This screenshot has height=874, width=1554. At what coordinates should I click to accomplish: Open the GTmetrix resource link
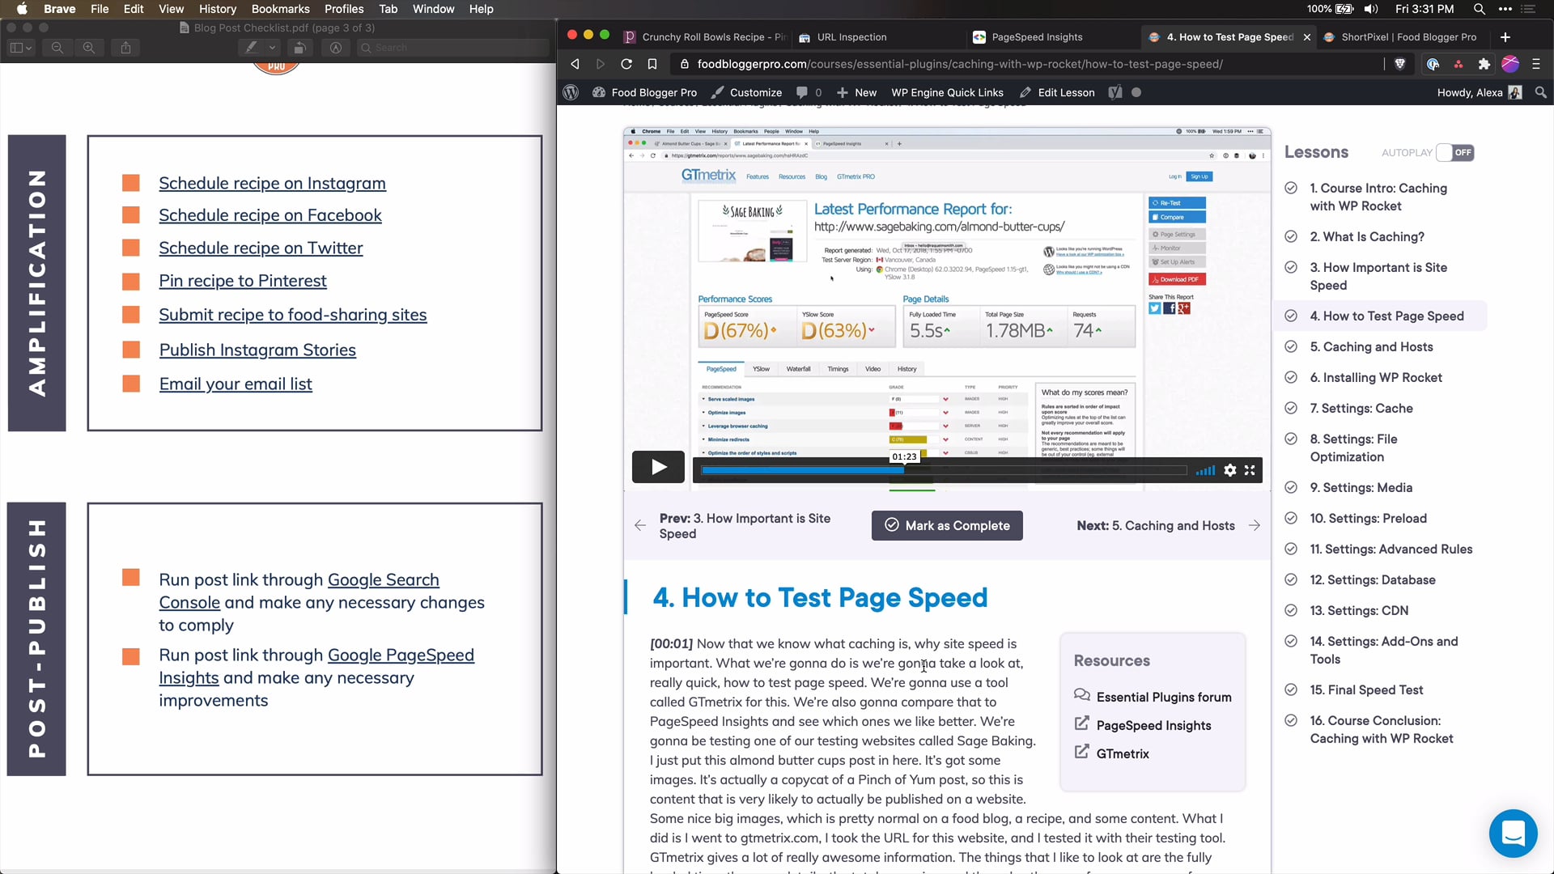click(1123, 754)
